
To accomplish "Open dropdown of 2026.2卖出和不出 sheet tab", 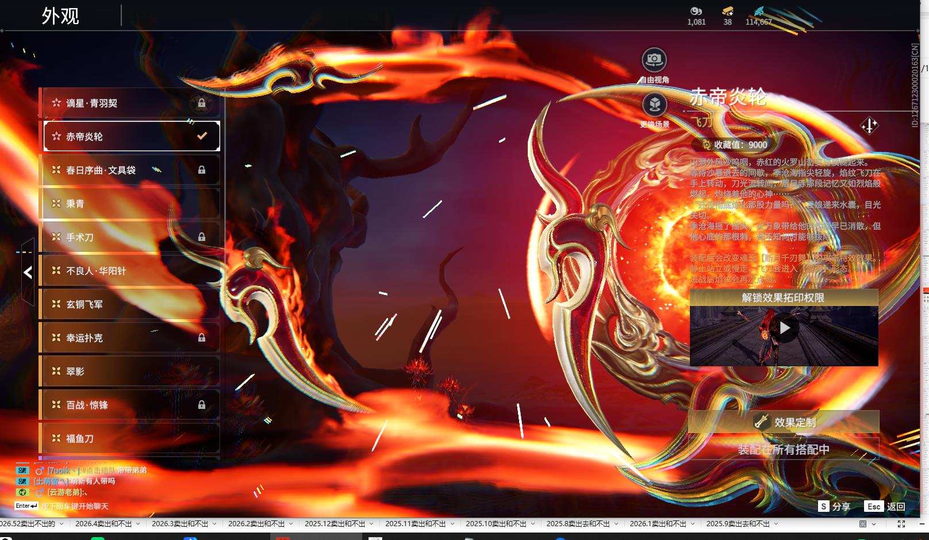I will click(291, 524).
